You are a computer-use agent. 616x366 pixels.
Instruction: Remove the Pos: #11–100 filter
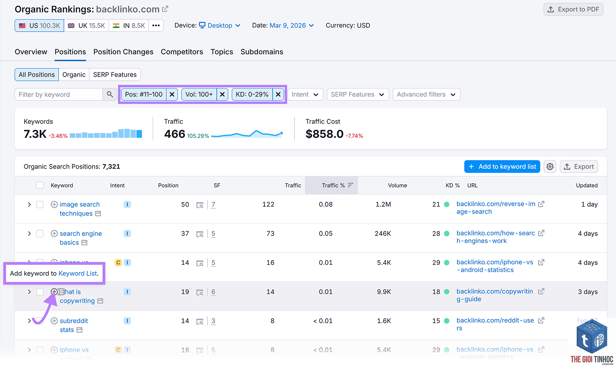pos(172,94)
